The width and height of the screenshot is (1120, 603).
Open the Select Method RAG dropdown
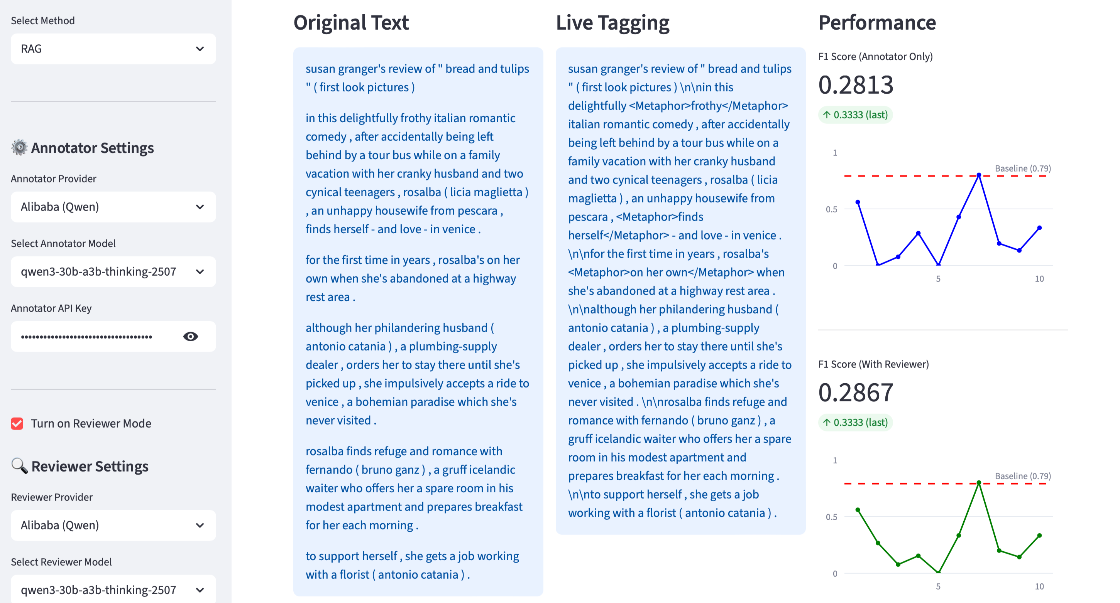pyautogui.click(x=113, y=49)
